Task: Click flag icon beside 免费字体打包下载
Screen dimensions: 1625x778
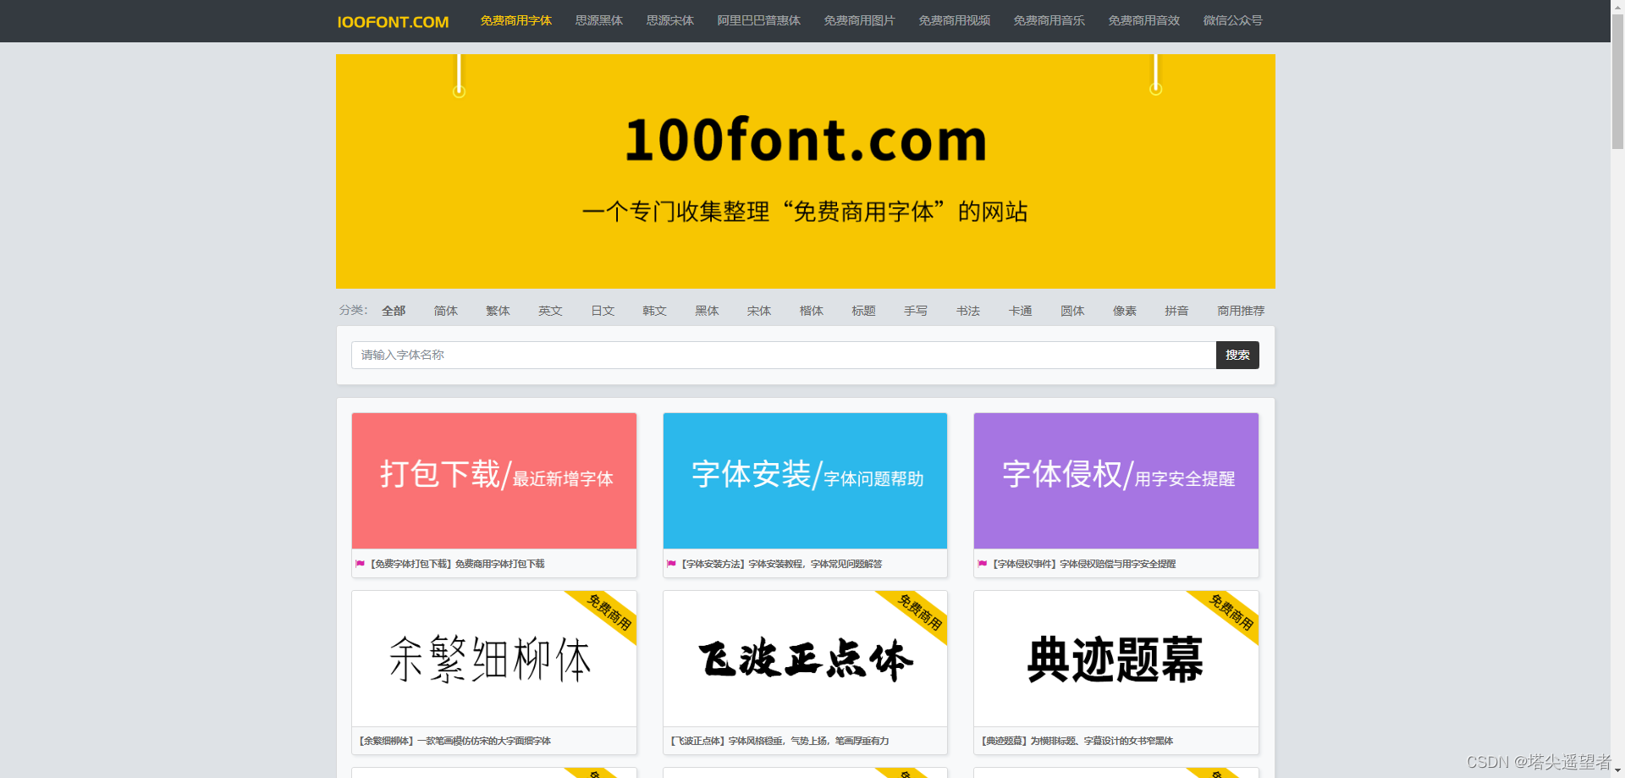Action: coord(361,564)
